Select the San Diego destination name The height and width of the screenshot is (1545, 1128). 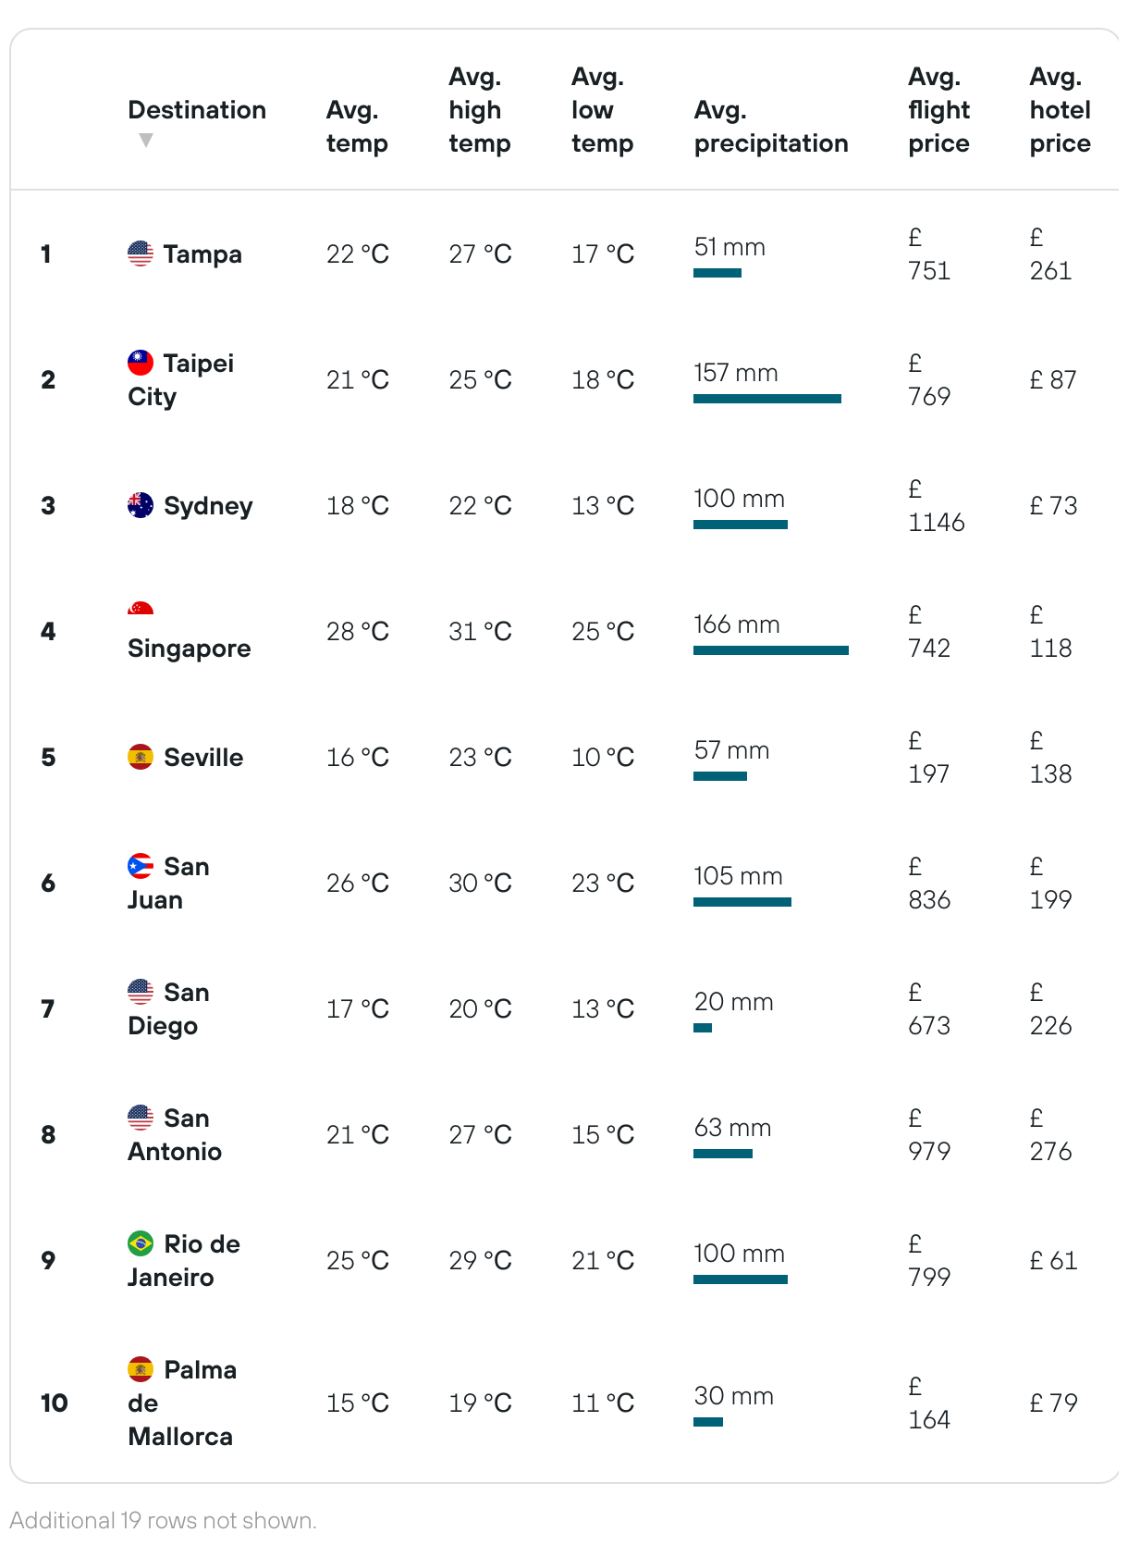coord(168,1008)
